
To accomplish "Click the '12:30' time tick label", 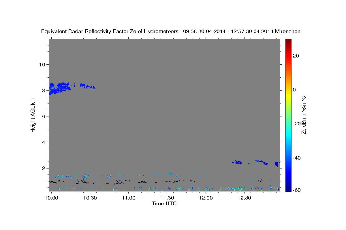I will pos(245,198).
